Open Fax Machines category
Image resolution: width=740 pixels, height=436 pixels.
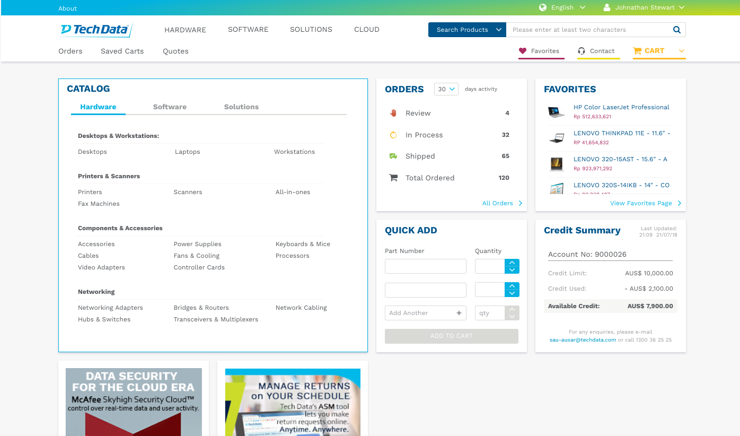(99, 204)
